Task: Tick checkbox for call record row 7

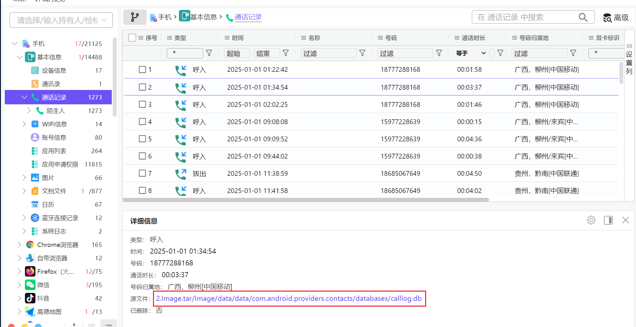Action: coord(142,173)
